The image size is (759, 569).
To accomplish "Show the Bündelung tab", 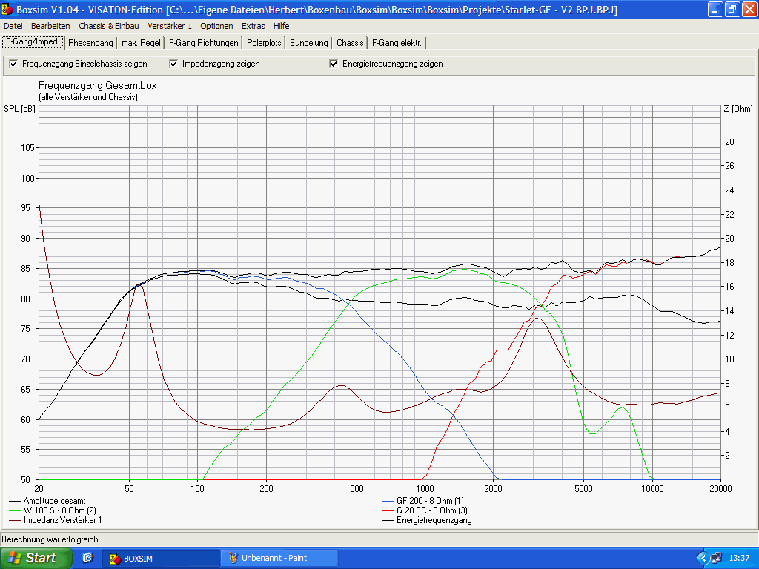I will (x=308, y=43).
